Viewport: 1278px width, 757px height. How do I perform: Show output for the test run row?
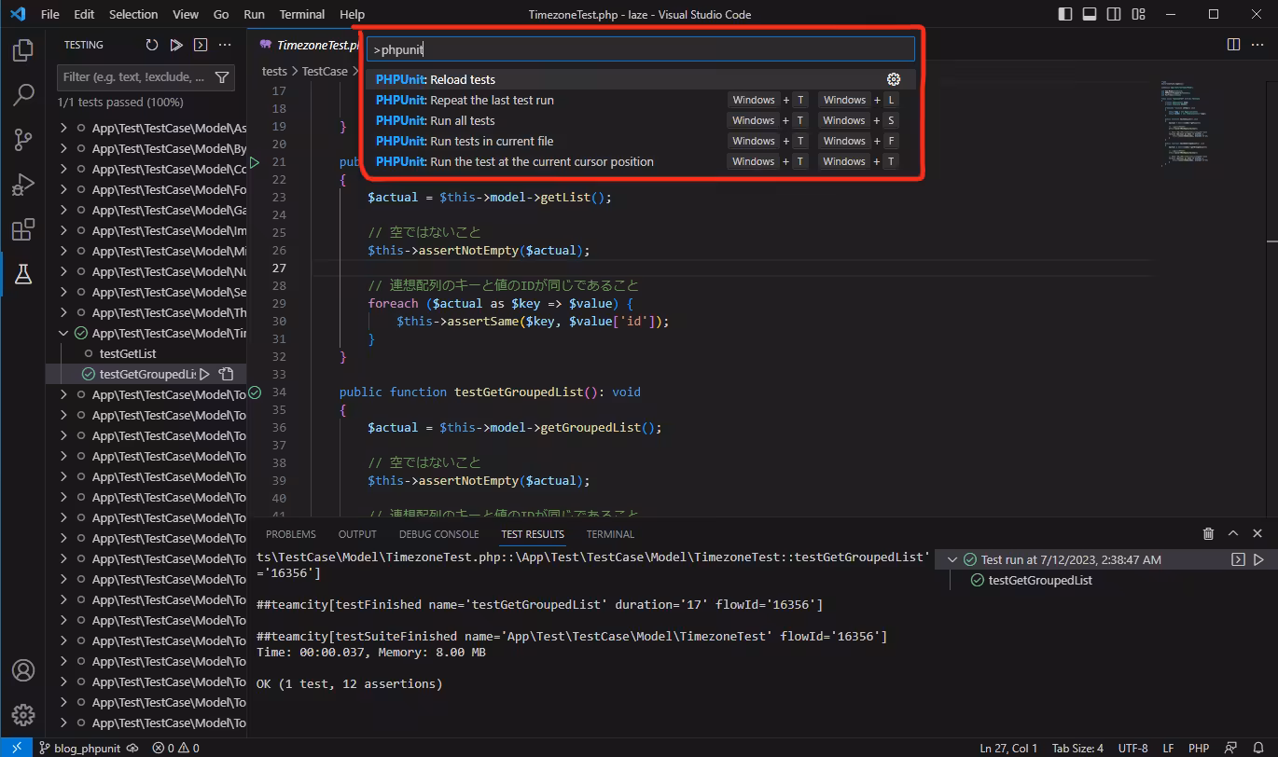pyautogui.click(x=1238, y=559)
